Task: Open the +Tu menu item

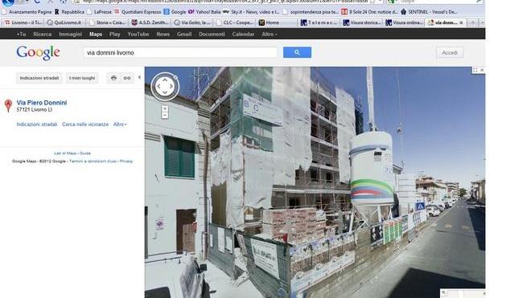Action: pyautogui.click(x=22, y=35)
